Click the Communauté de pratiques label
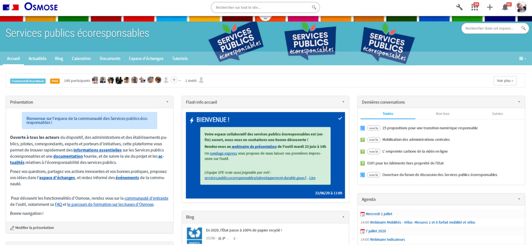The height and width of the screenshot is (245, 532). pos(28,81)
